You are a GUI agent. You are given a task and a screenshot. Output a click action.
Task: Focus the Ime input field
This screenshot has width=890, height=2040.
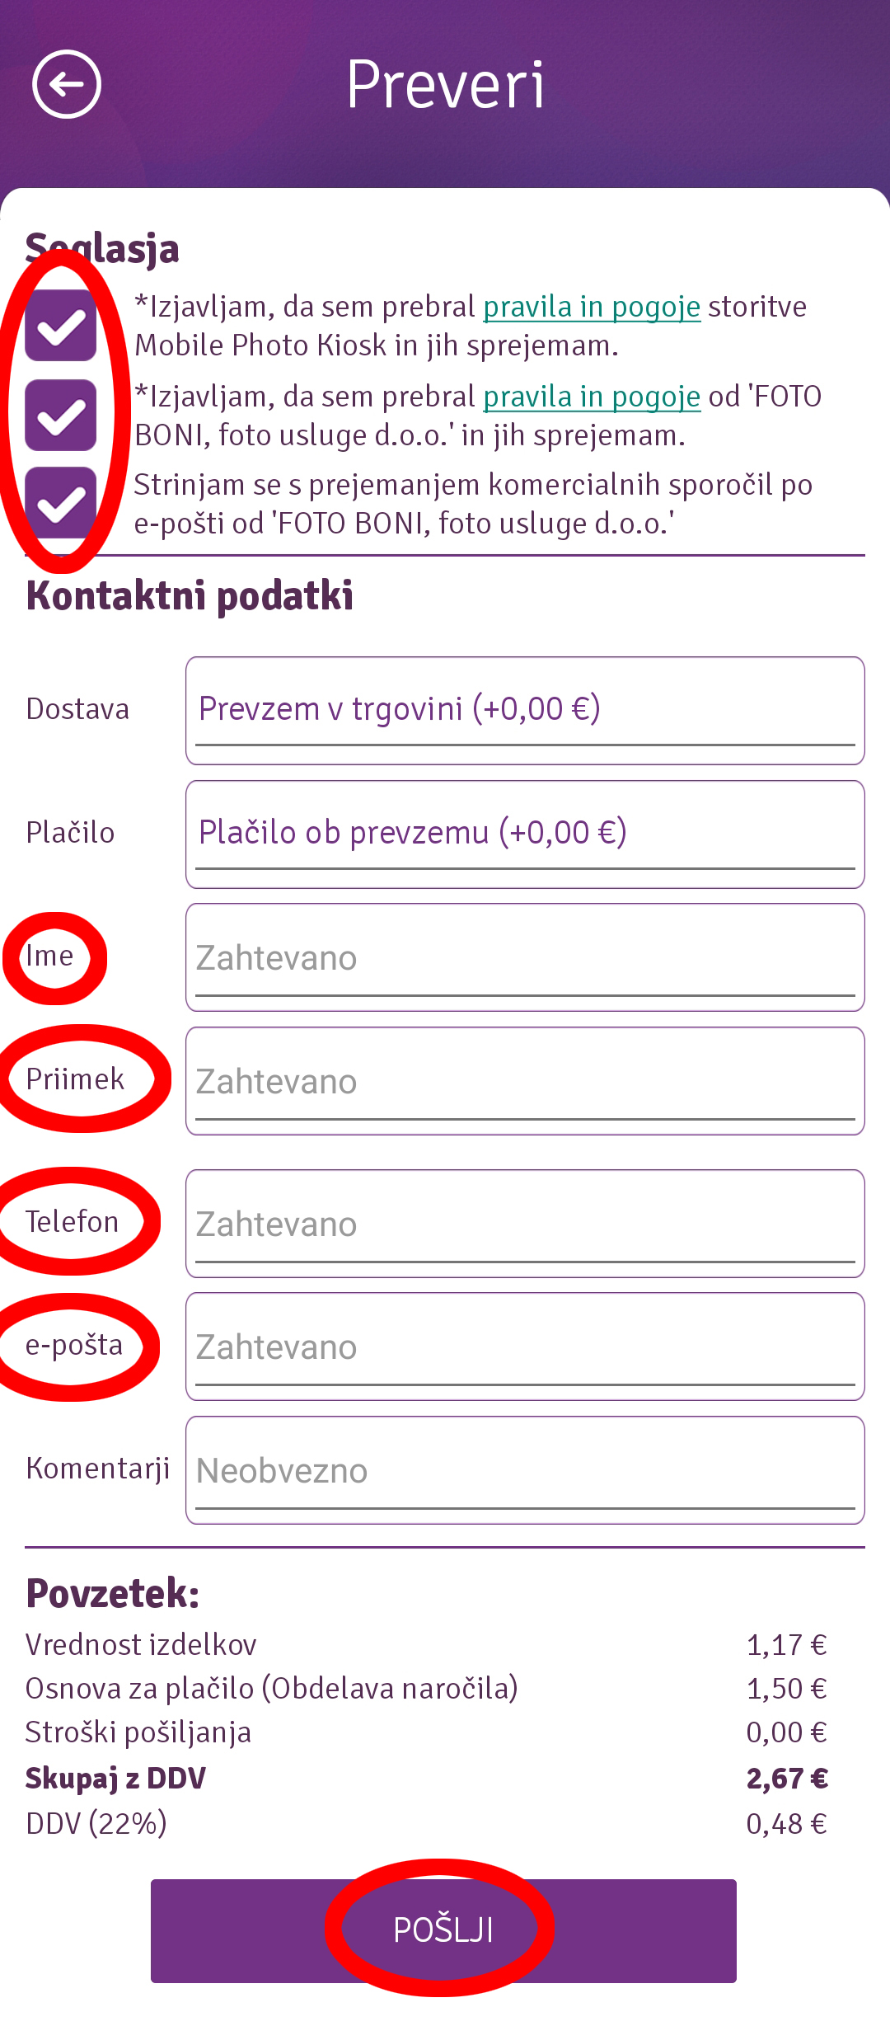[x=525, y=957]
